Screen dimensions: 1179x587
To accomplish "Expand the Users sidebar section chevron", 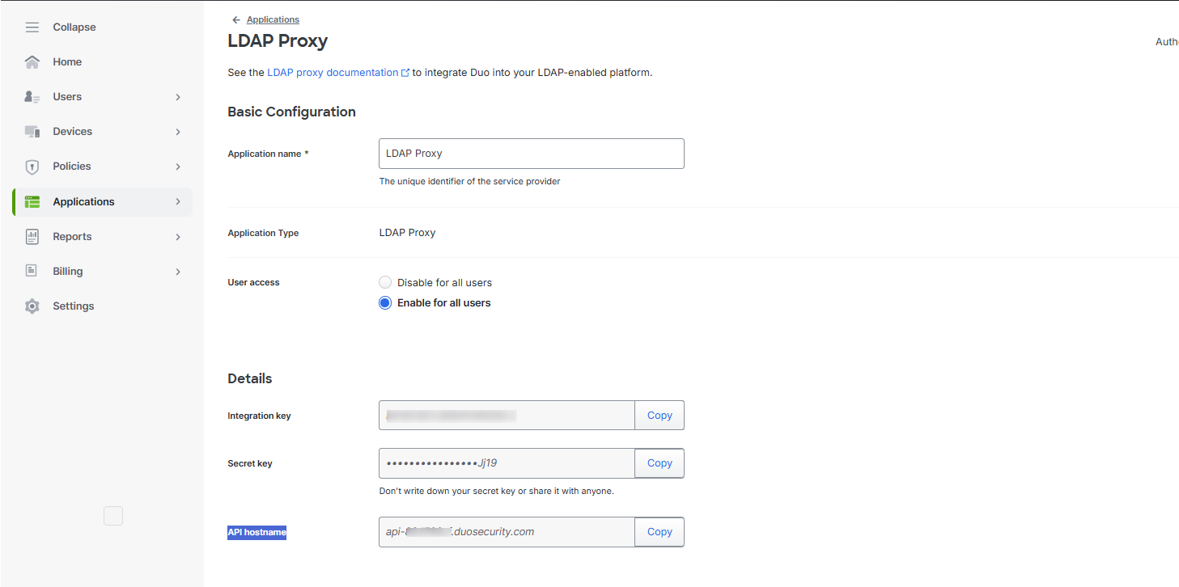I will [x=177, y=96].
